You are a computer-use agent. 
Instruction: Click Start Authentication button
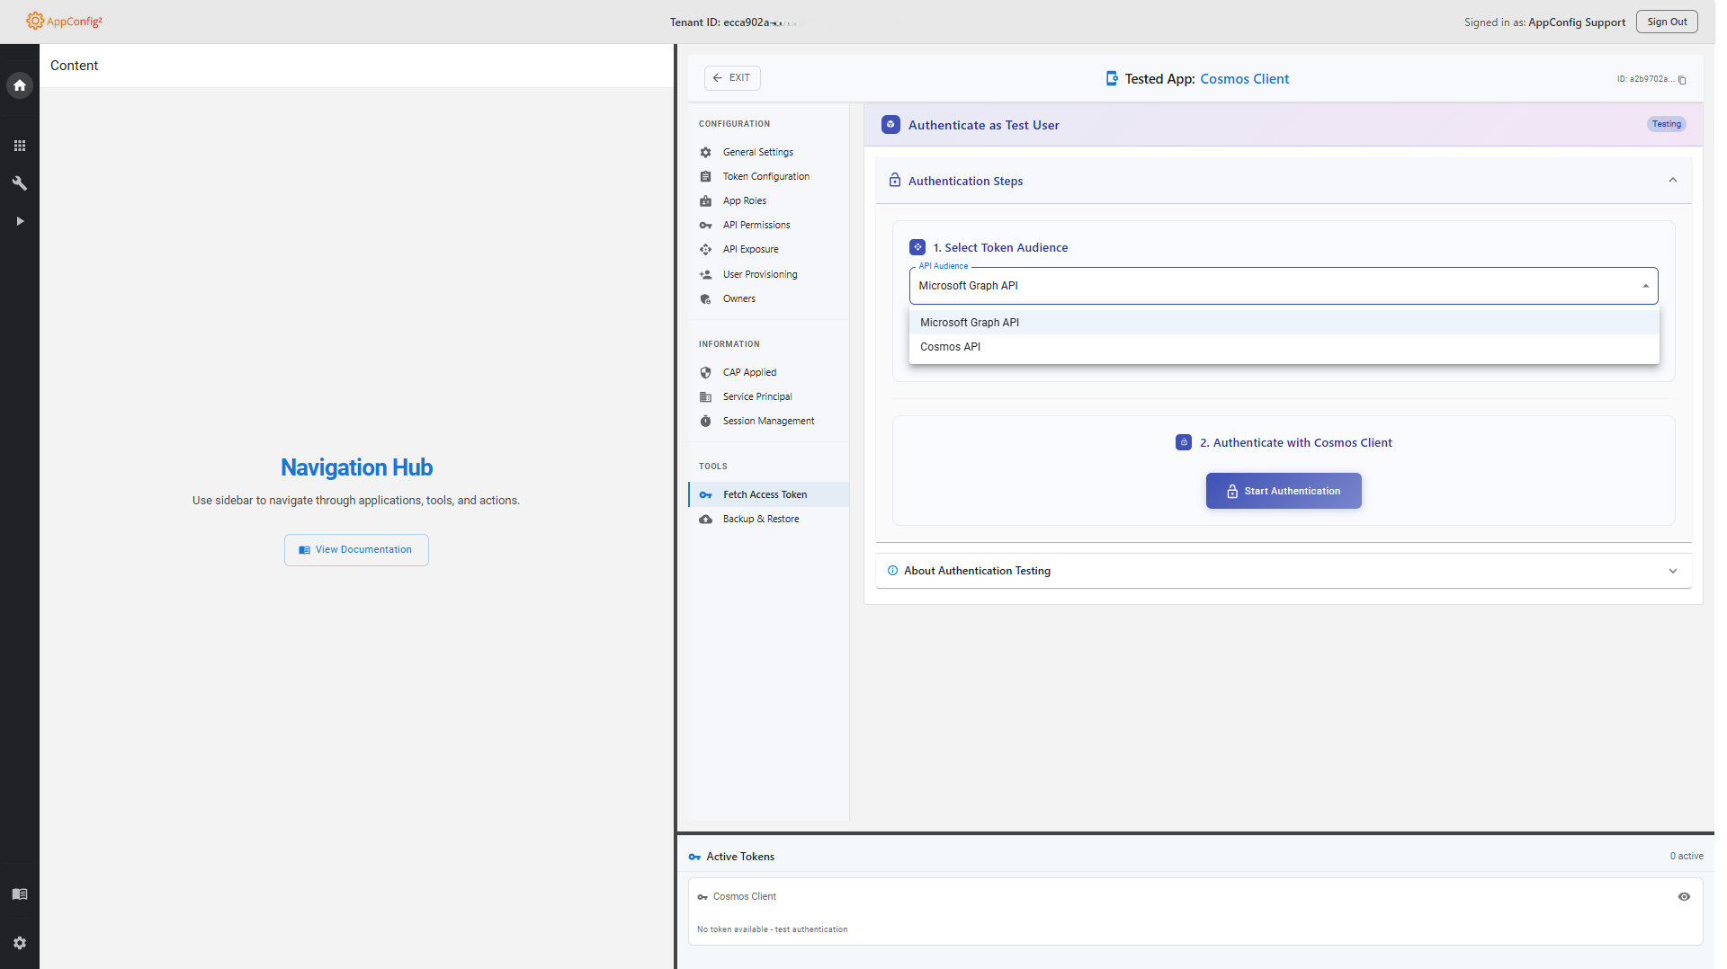[1284, 492]
